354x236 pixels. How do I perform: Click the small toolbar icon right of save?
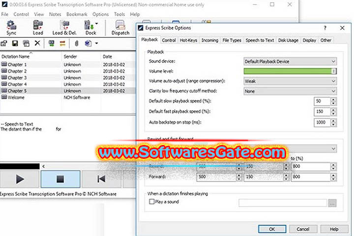tap(26, 43)
